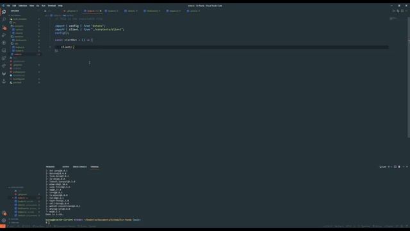Image resolution: width=410 pixels, height=231 pixels.
Task: Close the terminal panel with the X icon
Action: coord(407,167)
